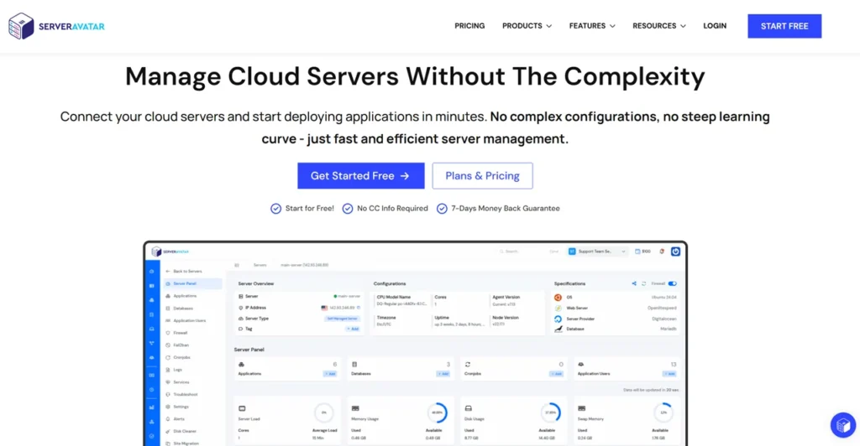Expand the RESOURCES dropdown menu
This screenshot has height=446, width=860.
(659, 26)
